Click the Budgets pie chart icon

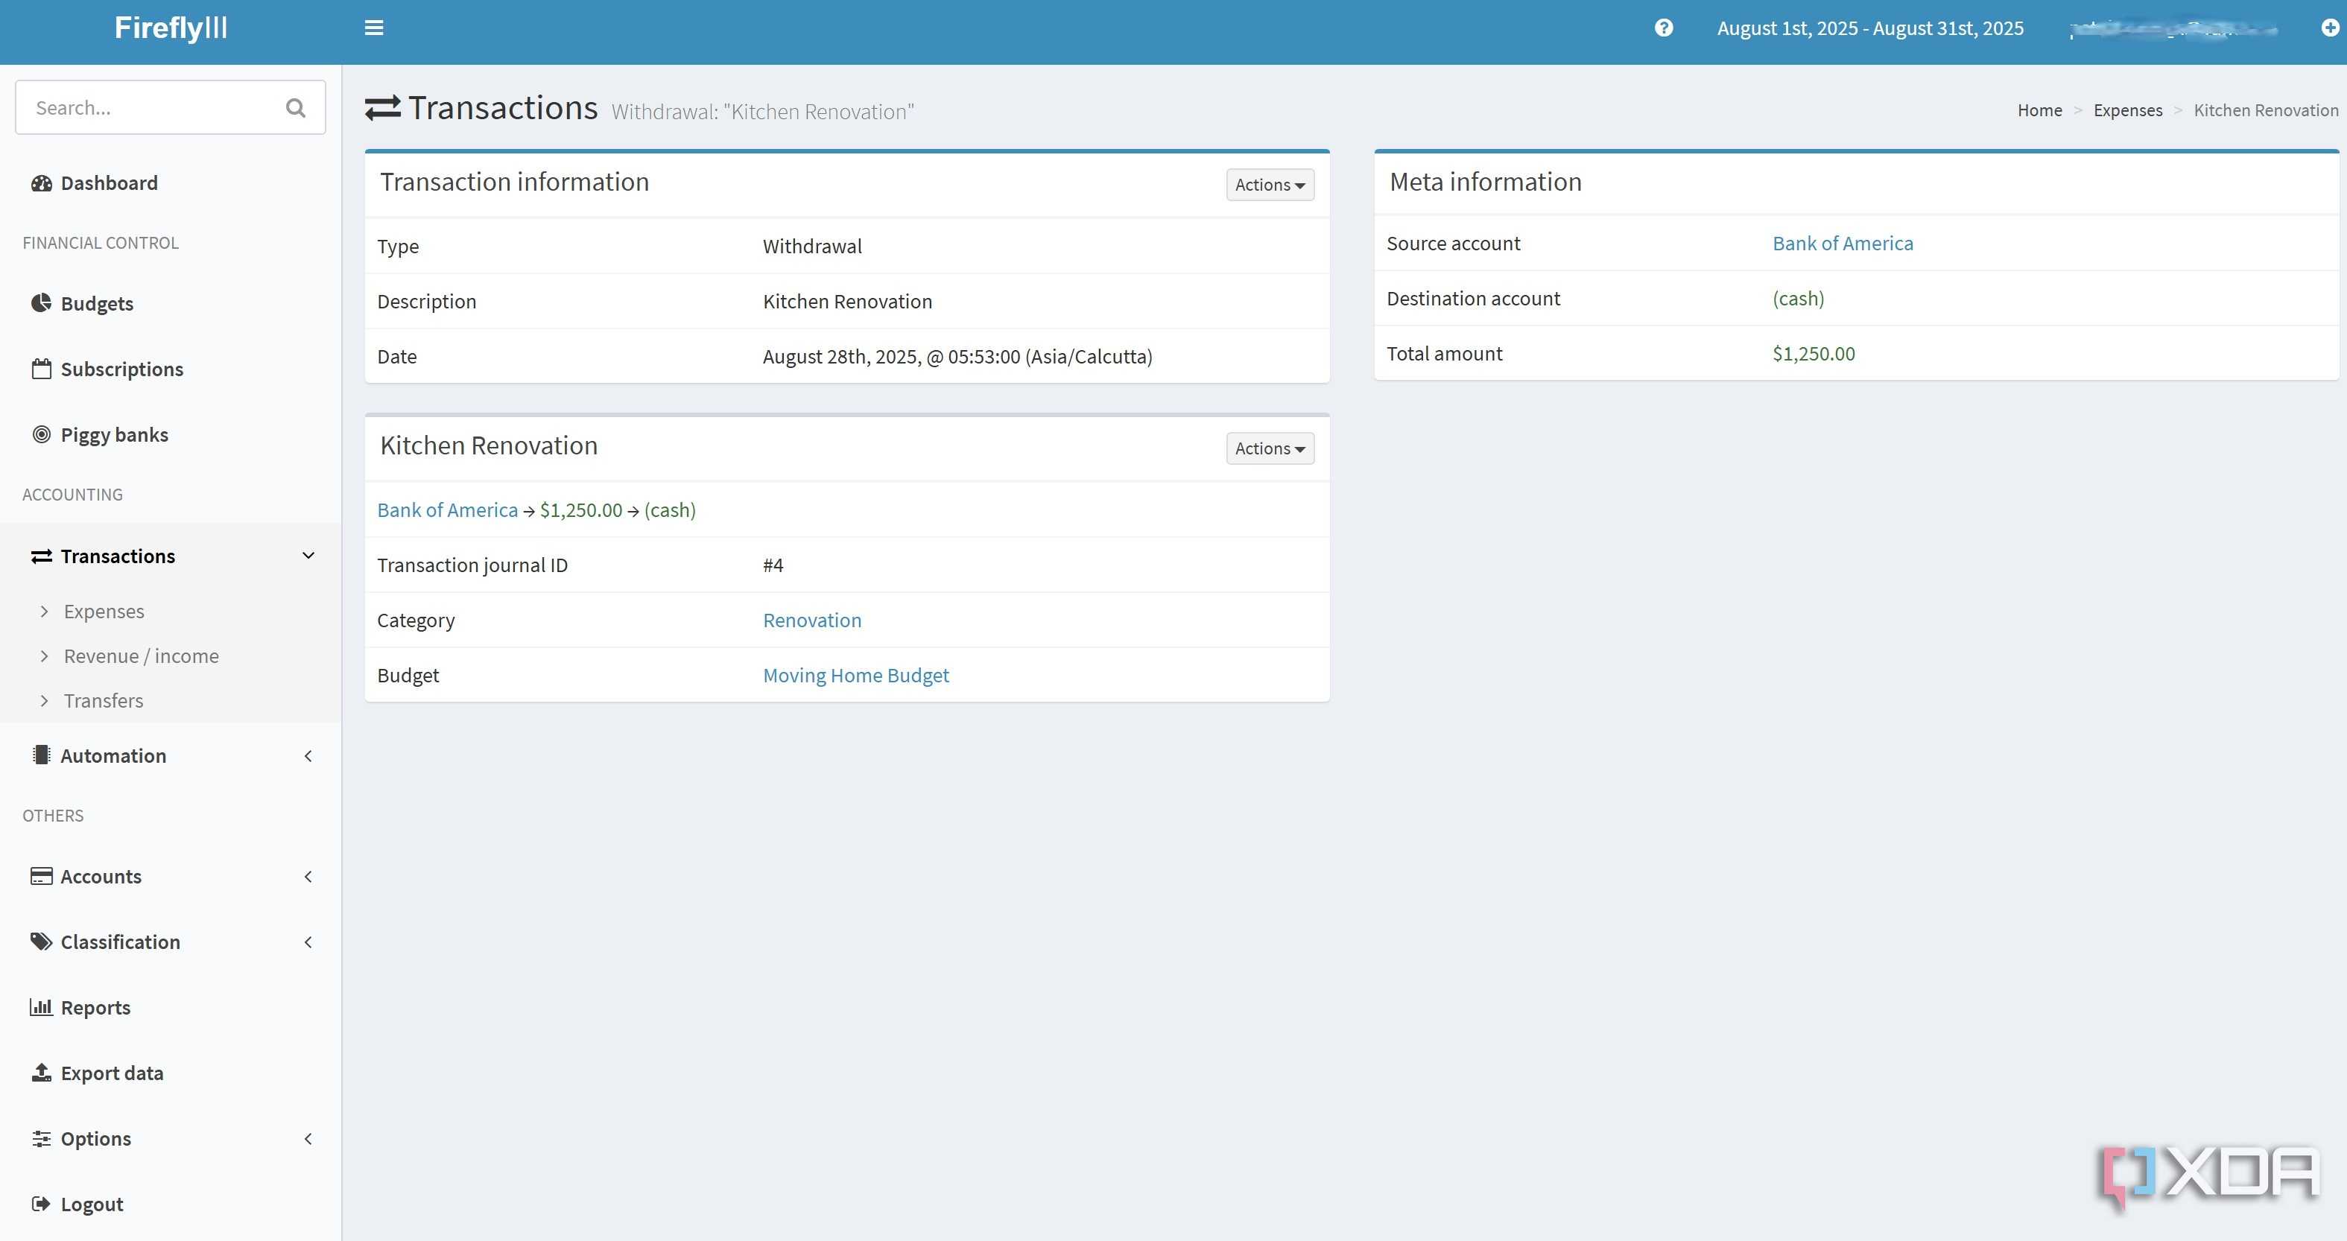click(x=41, y=303)
